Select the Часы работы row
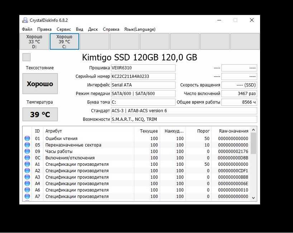Viewport: 293px width, 233px height. pyautogui.click(x=136, y=152)
